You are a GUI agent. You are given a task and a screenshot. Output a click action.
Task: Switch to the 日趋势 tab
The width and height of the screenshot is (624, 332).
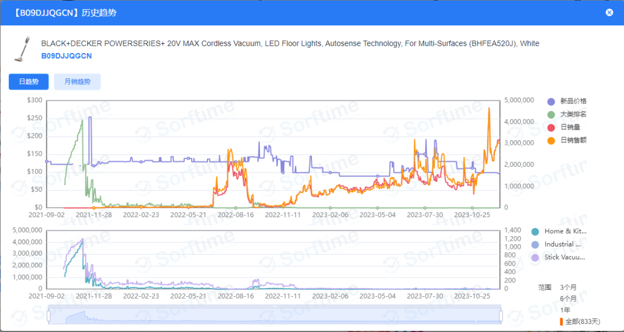coord(29,82)
